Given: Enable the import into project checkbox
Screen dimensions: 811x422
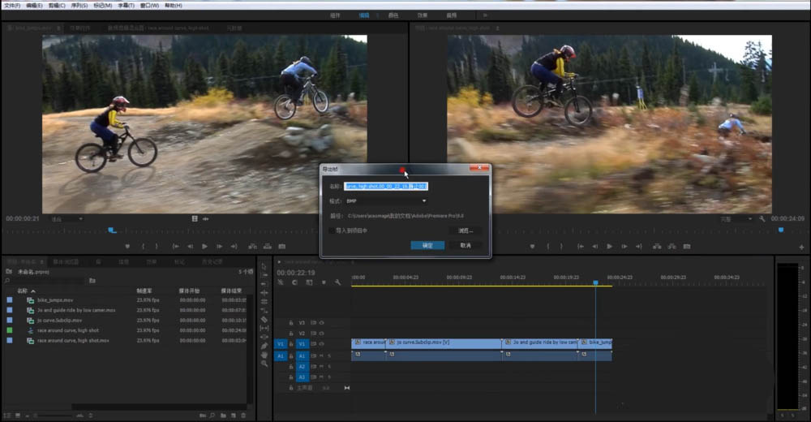Looking at the screenshot, I should [x=331, y=230].
